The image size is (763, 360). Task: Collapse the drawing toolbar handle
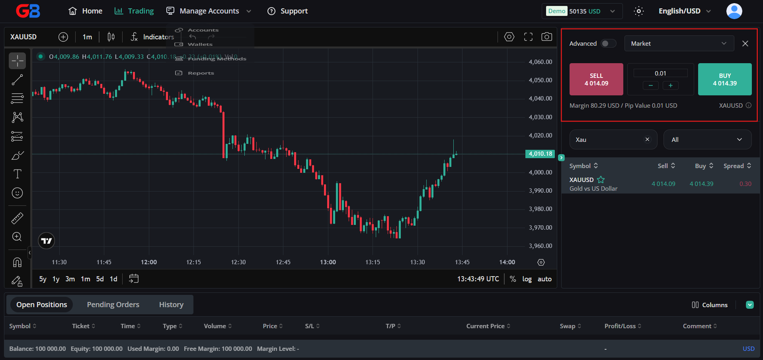tap(29, 253)
